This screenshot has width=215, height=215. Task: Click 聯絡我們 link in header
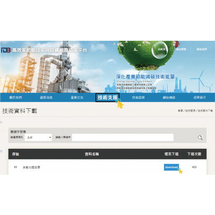coord(202,49)
